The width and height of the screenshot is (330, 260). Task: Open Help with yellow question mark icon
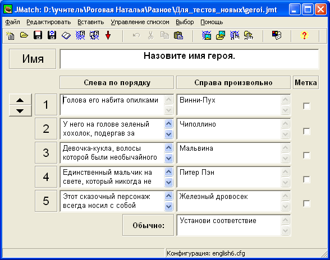point(304,35)
